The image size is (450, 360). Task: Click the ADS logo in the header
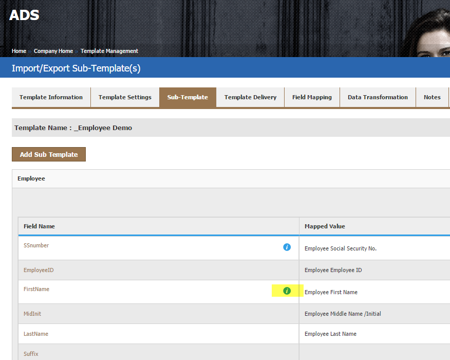click(24, 15)
